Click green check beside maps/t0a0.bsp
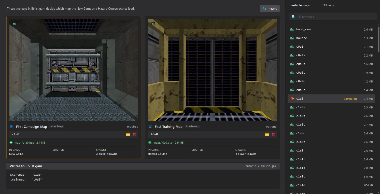The image size is (380, 194). 150,143
